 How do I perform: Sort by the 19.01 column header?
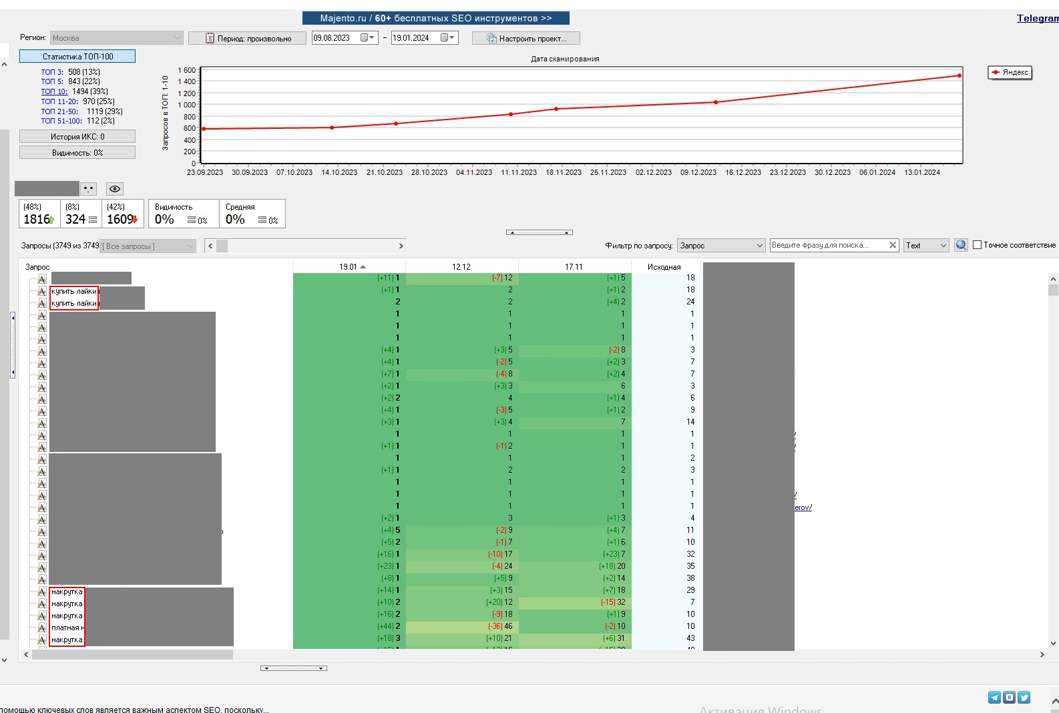tap(349, 267)
